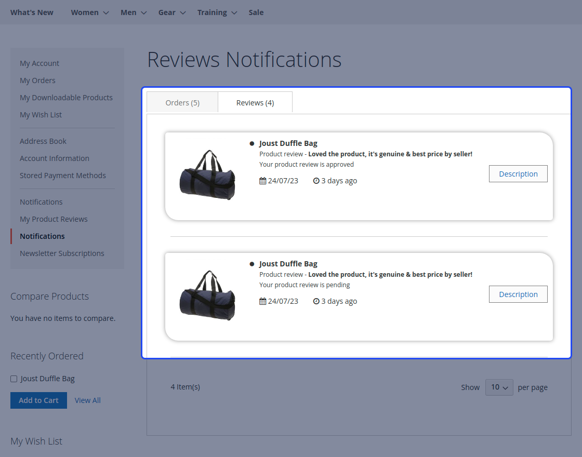Open My Wish List sidebar link

pos(41,115)
